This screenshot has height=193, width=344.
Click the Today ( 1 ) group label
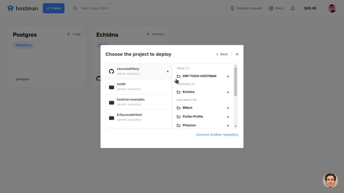tap(183, 68)
